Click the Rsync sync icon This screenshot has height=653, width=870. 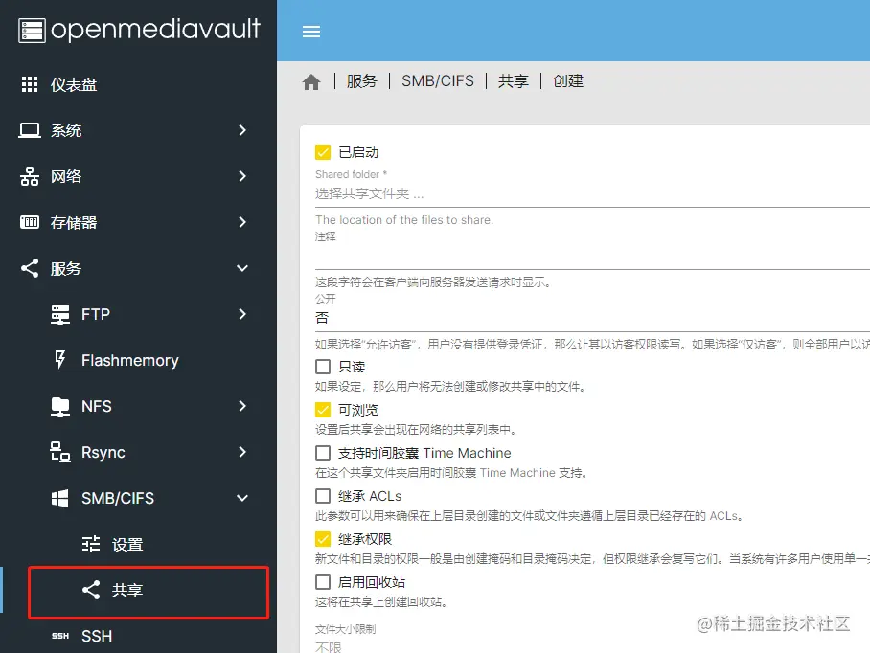[x=60, y=452]
